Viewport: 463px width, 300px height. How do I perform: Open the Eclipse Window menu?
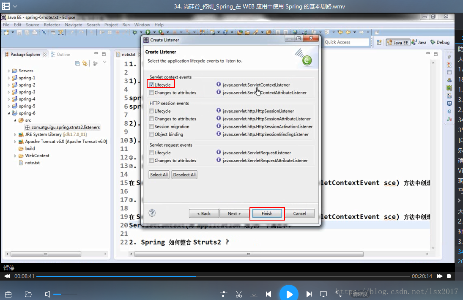pos(142,25)
